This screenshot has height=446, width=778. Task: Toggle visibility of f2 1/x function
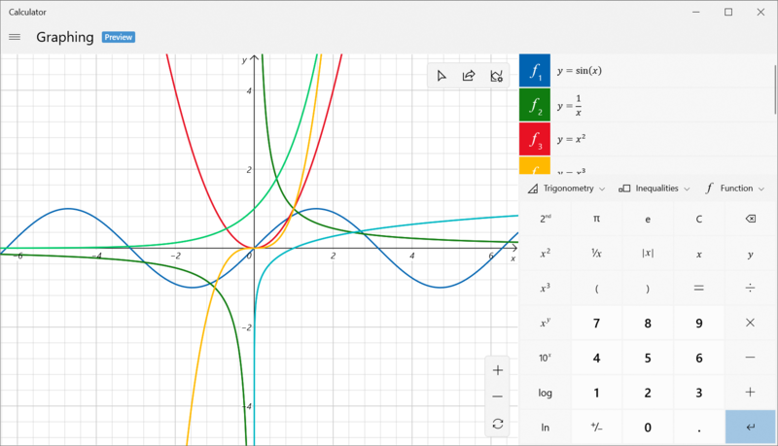click(x=535, y=105)
